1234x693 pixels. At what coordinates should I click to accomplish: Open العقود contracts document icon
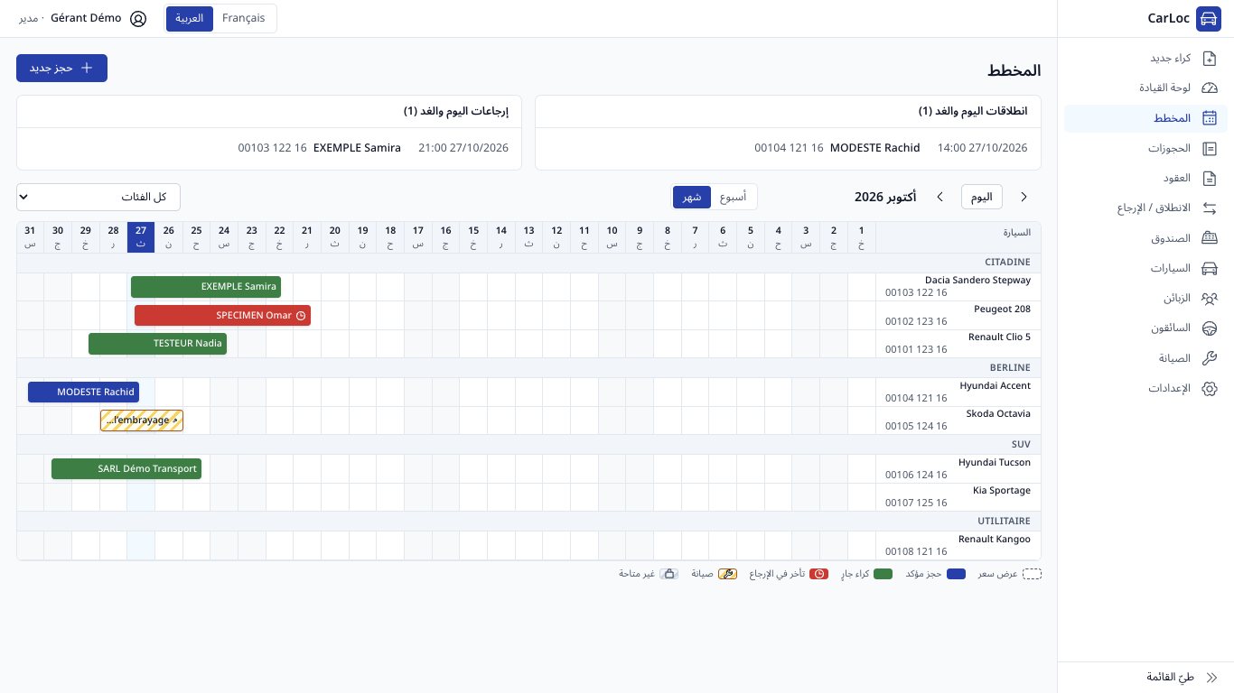click(1210, 178)
